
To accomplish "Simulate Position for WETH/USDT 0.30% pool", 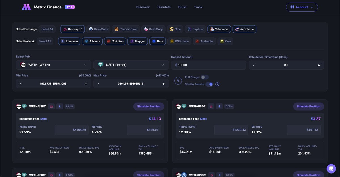I will 149,174.
